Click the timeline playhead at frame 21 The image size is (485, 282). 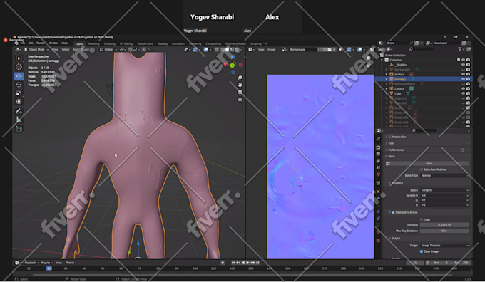[x=49, y=268]
